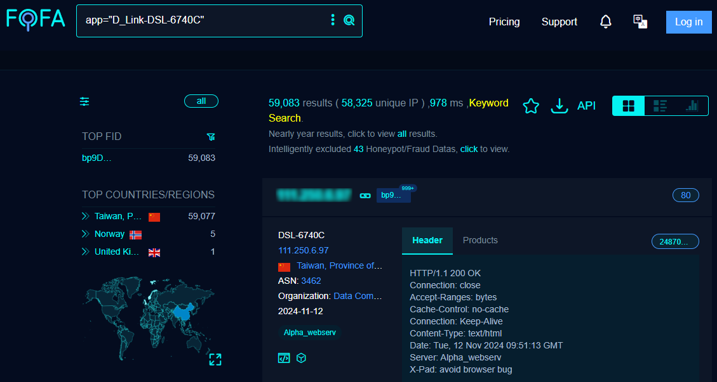Focus the search query input field
The width and height of the screenshot is (717, 382).
click(206, 20)
